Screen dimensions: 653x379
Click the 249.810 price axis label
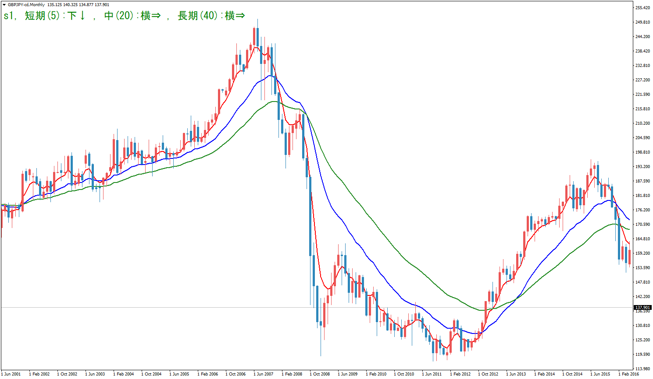coord(642,22)
